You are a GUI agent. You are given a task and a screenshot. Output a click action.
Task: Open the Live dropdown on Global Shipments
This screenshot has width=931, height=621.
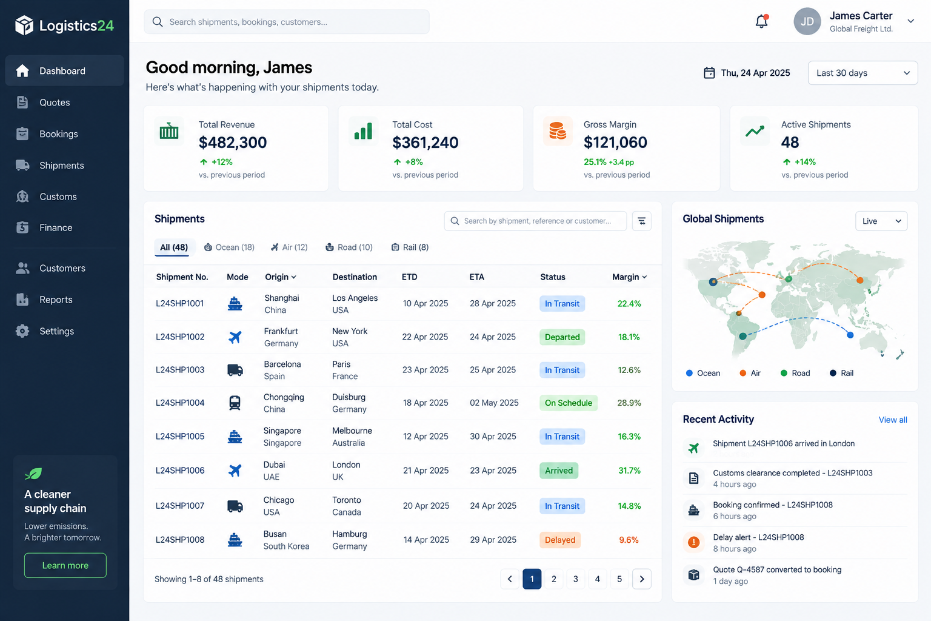tap(881, 221)
